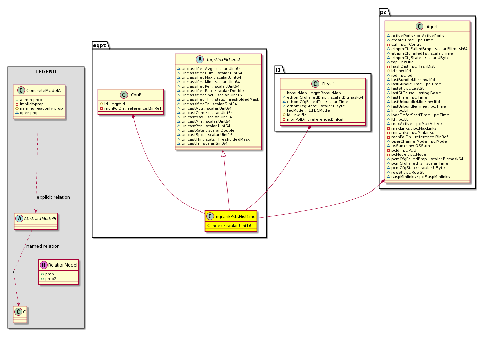Screen dimensions: 487x337
Task: Click 'ltl : pc.Ltl' row
Action: pyautogui.click(x=400, y=119)
